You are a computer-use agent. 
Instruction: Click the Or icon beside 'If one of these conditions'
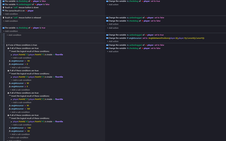7,45
